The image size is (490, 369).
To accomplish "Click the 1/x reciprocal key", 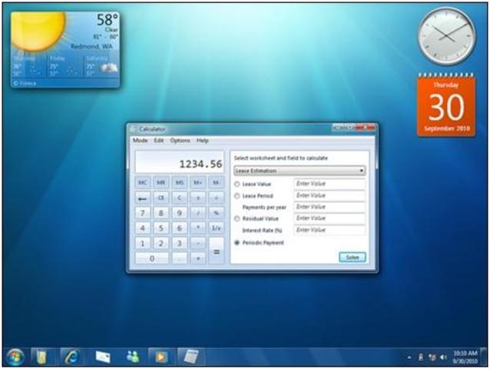I will coord(217,228).
